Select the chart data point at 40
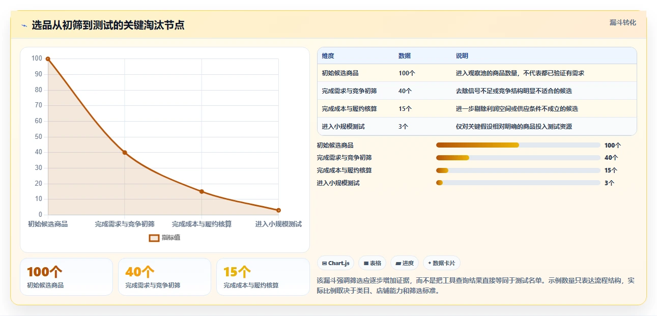657x316 pixels. pos(125,153)
